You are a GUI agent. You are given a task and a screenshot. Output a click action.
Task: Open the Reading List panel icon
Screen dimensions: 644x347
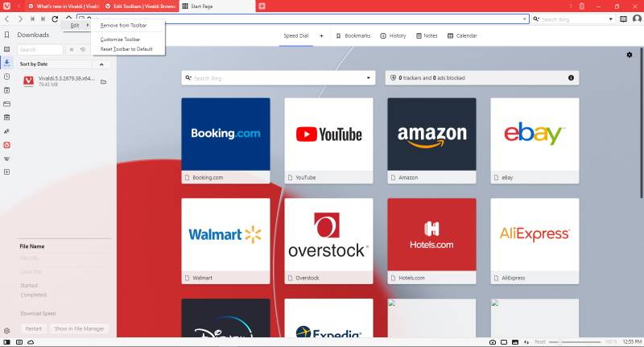[x=6, y=49]
